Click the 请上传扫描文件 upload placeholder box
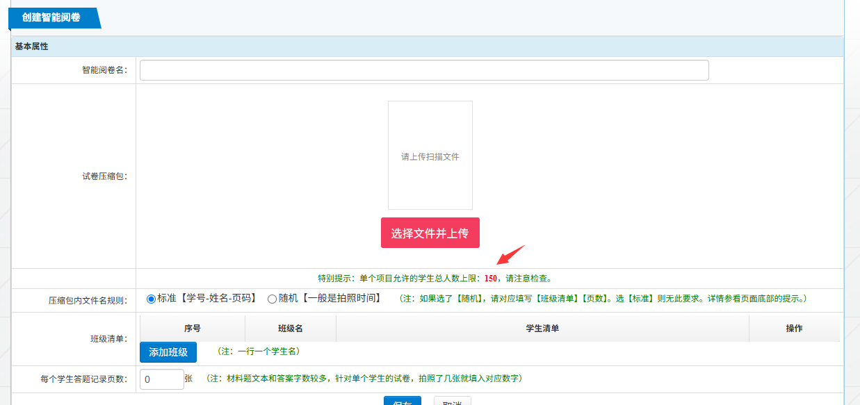This screenshot has height=405, width=860. point(430,156)
